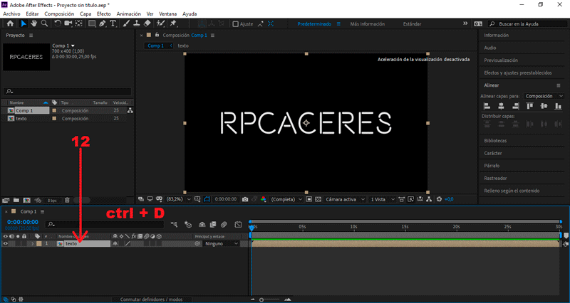Expand the texto layer properties arrow
This screenshot has width=570, height=303.
click(x=32, y=244)
